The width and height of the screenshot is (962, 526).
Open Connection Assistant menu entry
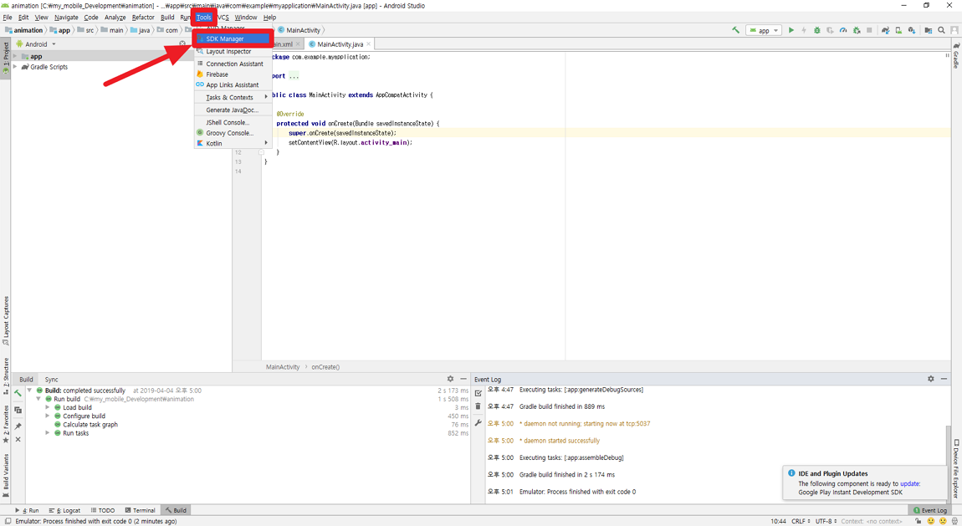coord(233,64)
